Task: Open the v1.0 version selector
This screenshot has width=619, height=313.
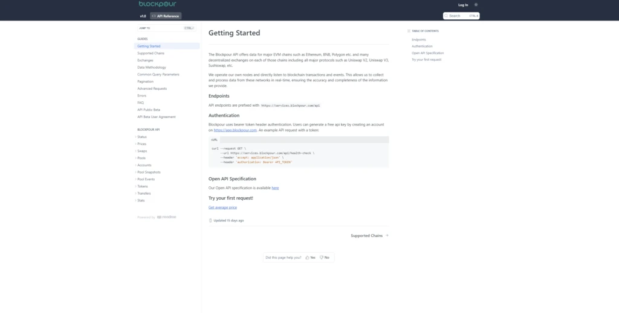Action: point(143,16)
